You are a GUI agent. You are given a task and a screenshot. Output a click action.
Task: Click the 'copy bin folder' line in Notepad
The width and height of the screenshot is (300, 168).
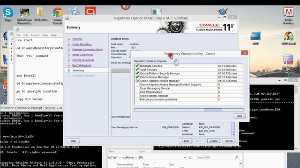click(x=30, y=99)
